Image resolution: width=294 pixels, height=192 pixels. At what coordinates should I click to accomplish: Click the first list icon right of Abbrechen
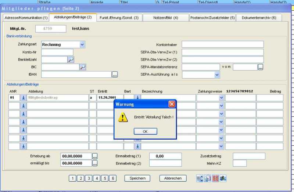point(200,178)
